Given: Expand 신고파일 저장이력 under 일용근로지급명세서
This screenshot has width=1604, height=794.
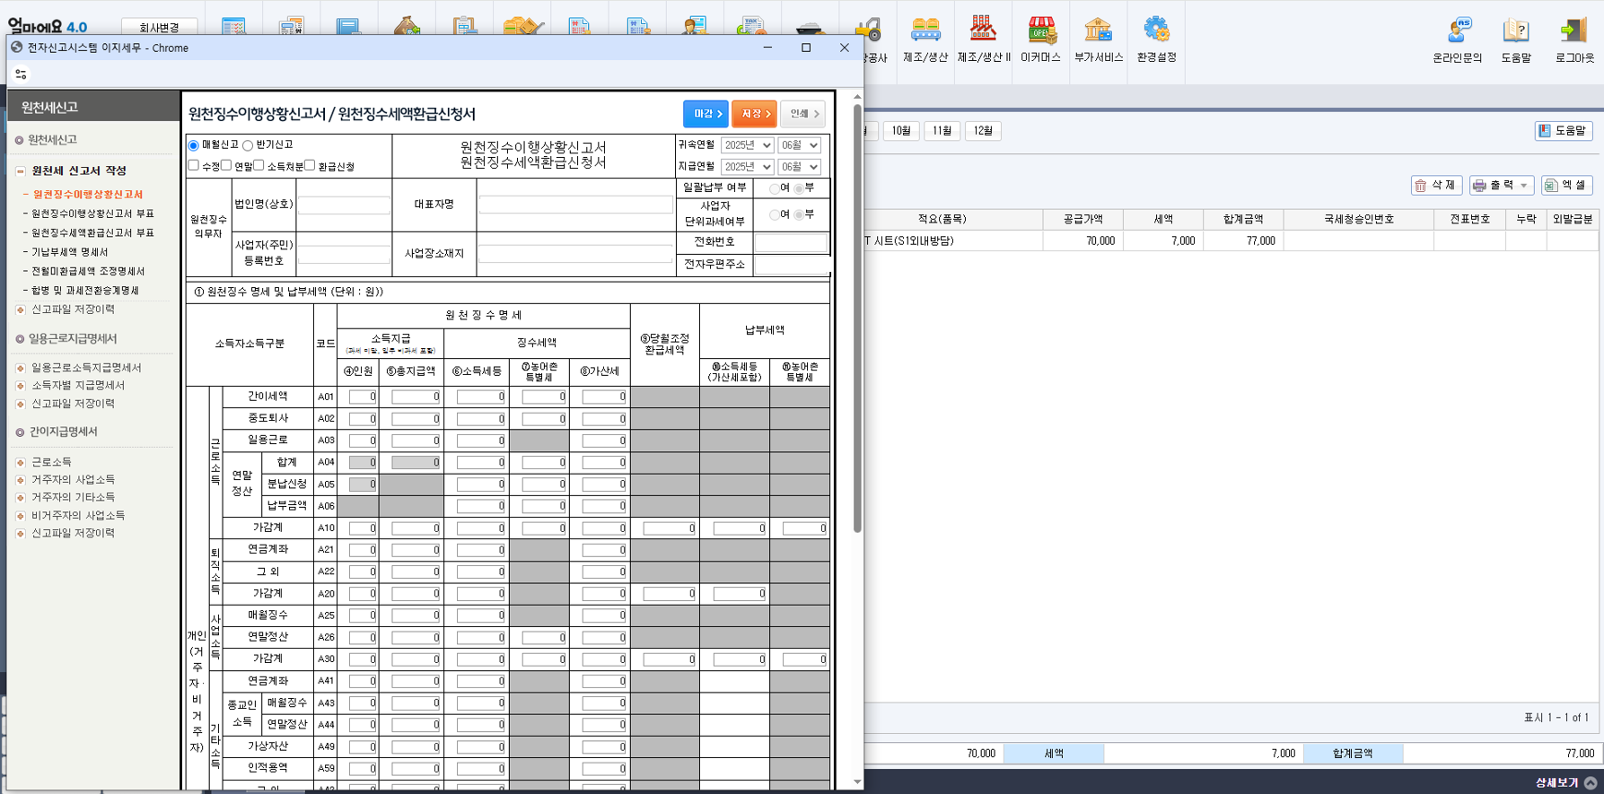Looking at the screenshot, I should 21,404.
